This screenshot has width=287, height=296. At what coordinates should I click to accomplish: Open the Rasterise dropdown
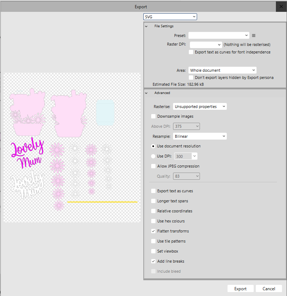coord(200,107)
